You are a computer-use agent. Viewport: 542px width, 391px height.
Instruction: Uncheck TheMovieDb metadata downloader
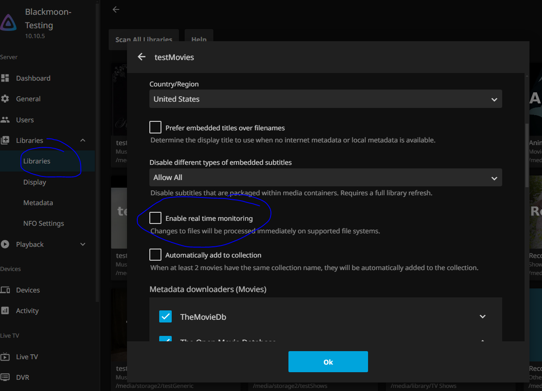pos(165,317)
